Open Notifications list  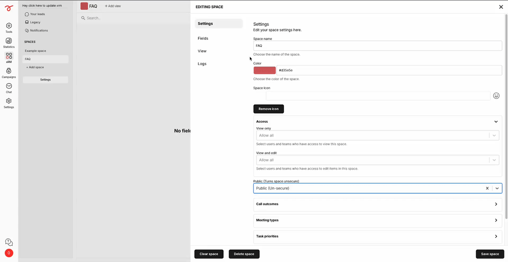point(36,31)
